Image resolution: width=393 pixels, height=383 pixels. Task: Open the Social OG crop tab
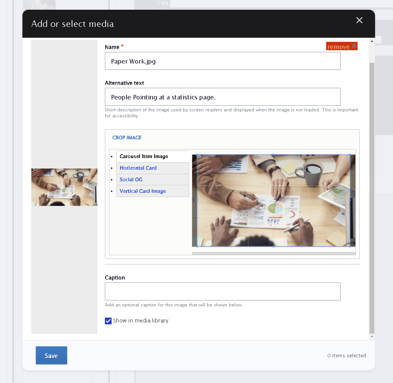point(153,179)
